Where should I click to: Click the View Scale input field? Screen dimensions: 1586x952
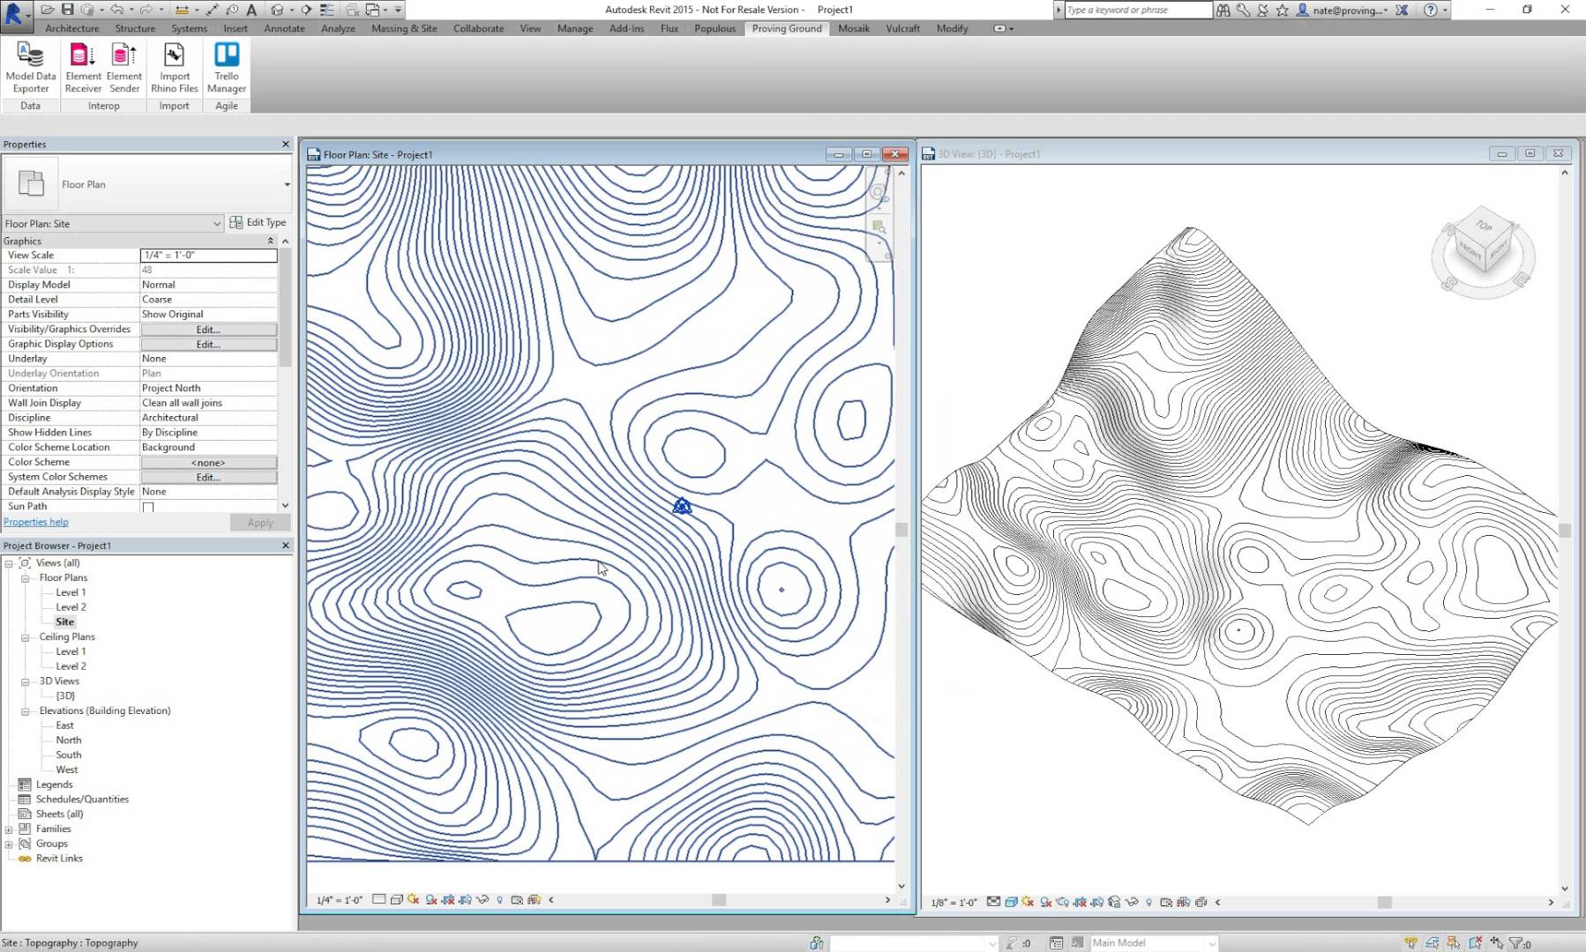[x=208, y=256]
